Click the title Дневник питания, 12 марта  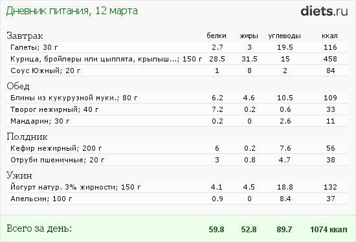(72, 11)
